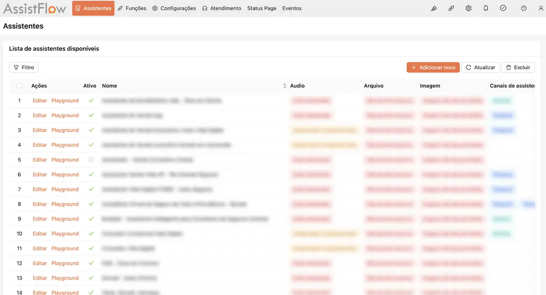Open Playground for row 5

coord(65,160)
